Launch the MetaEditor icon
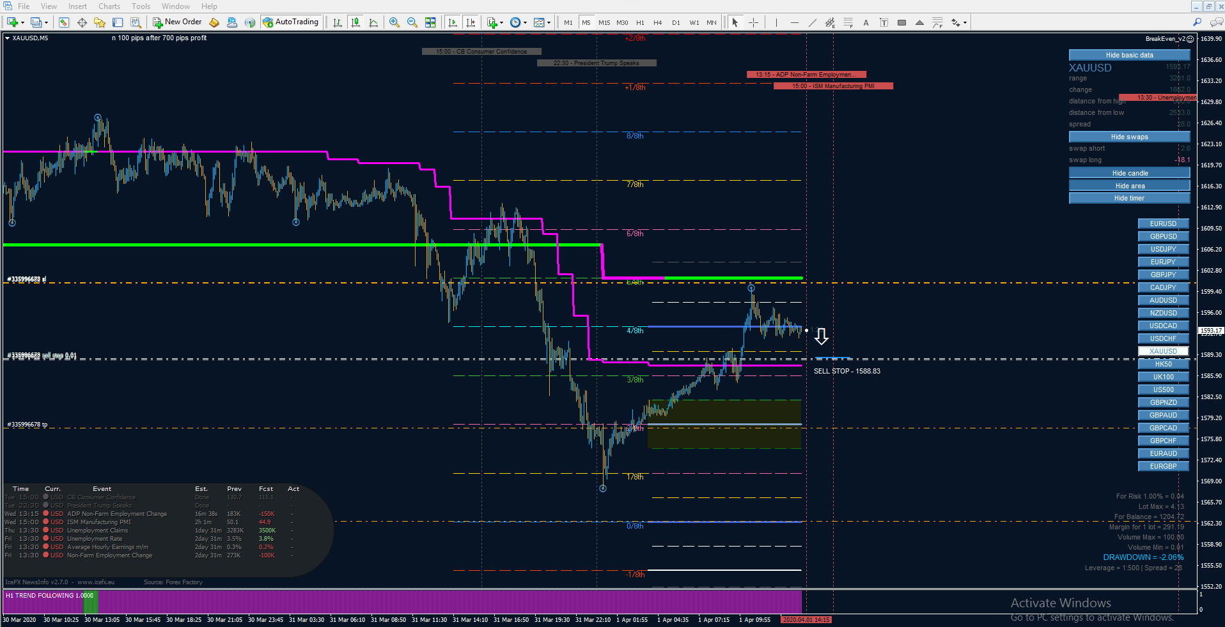The image size is (1225, 627). click(214, 22)
